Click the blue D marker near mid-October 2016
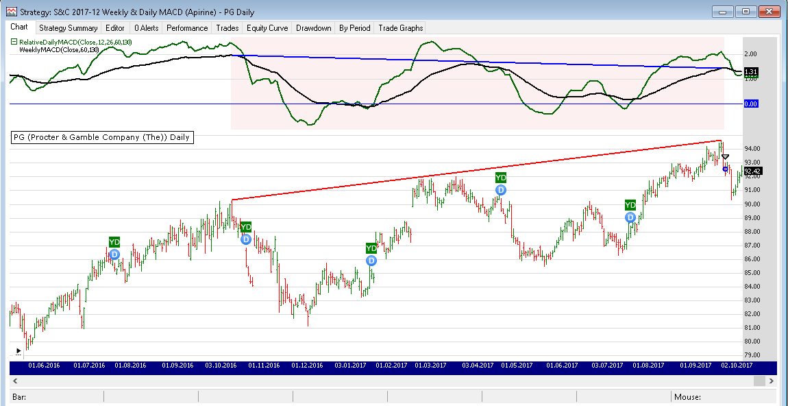Viewport: 788px width, 406px height. pyautogui.click(x=246, y=239)
